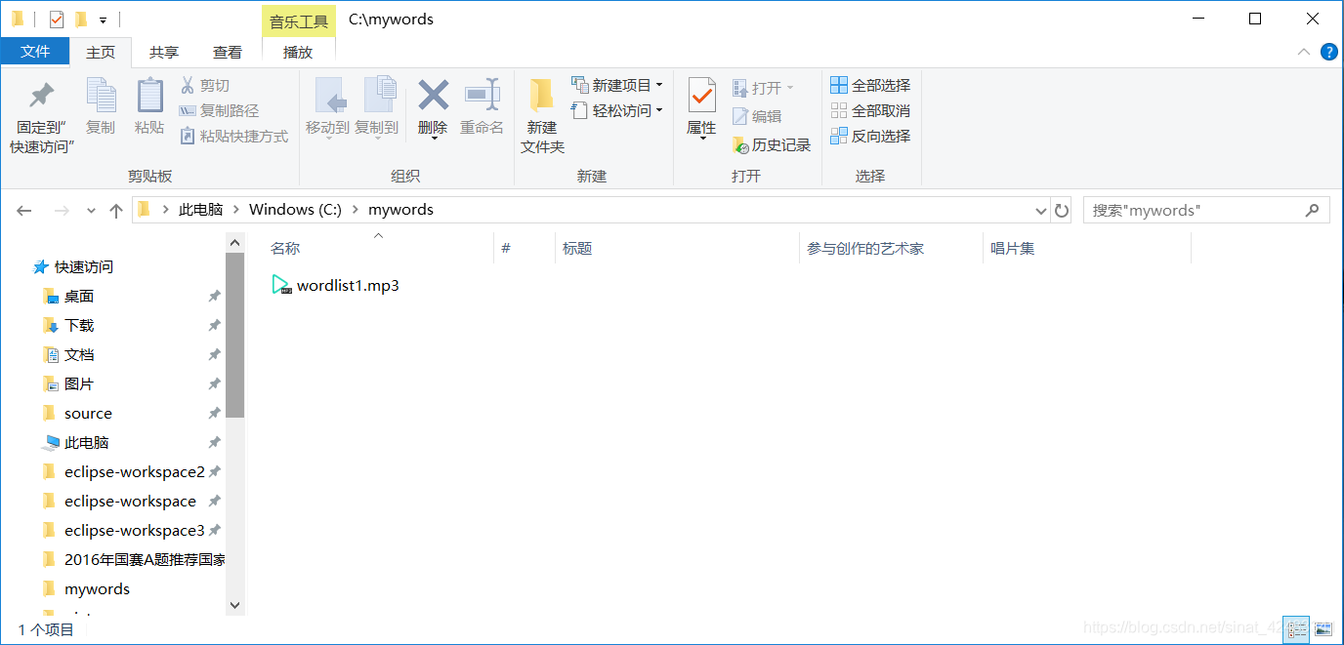The height and width of the screenshot is (645, 1344).
Task: Click Select all in ribbon
Action: (870, 86)
